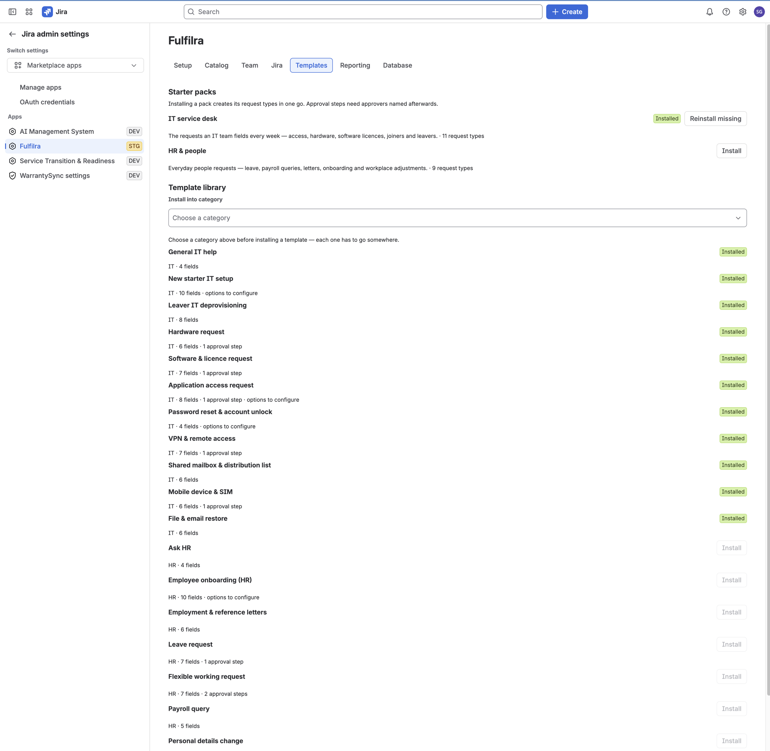Switch to the Setup tab
Screen dimensions: 770x751
[x=183, y=66]
